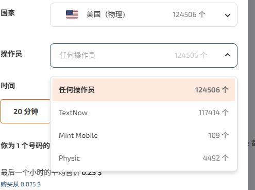Click the gray vertical scrollbar on the right
The image size is (255, 190).
point(251,95)
